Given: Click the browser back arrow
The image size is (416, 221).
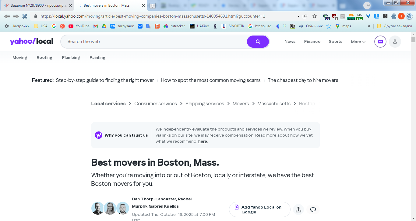Looking at the screenshot, I should click(x=7, y=16).
